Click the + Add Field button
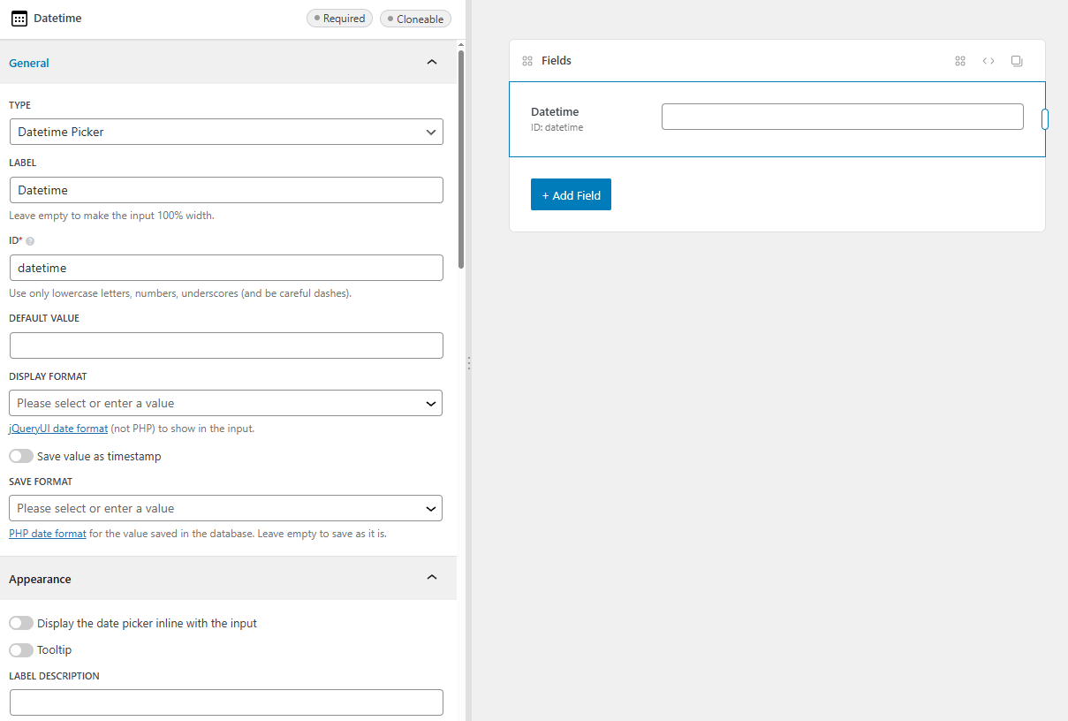This screenshot has width=1068, height=721. 571,194
